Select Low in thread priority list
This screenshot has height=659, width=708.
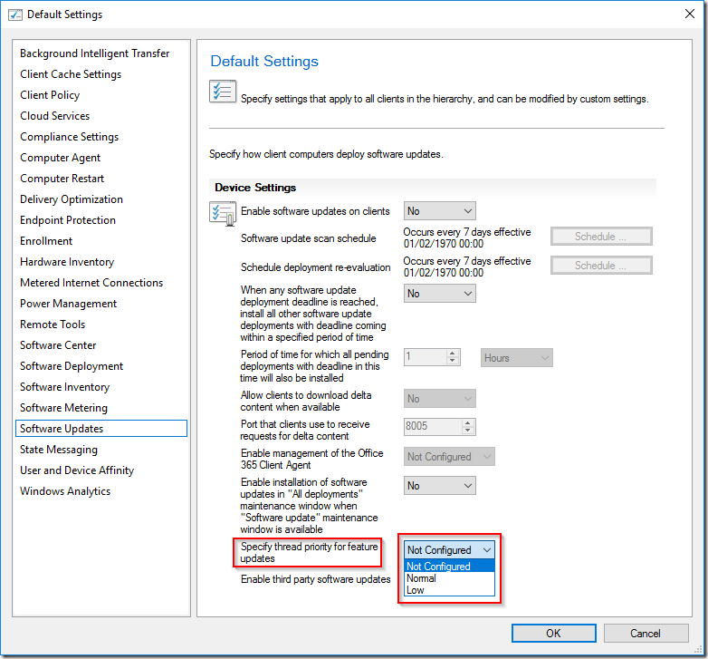click(x=416, y=590)
